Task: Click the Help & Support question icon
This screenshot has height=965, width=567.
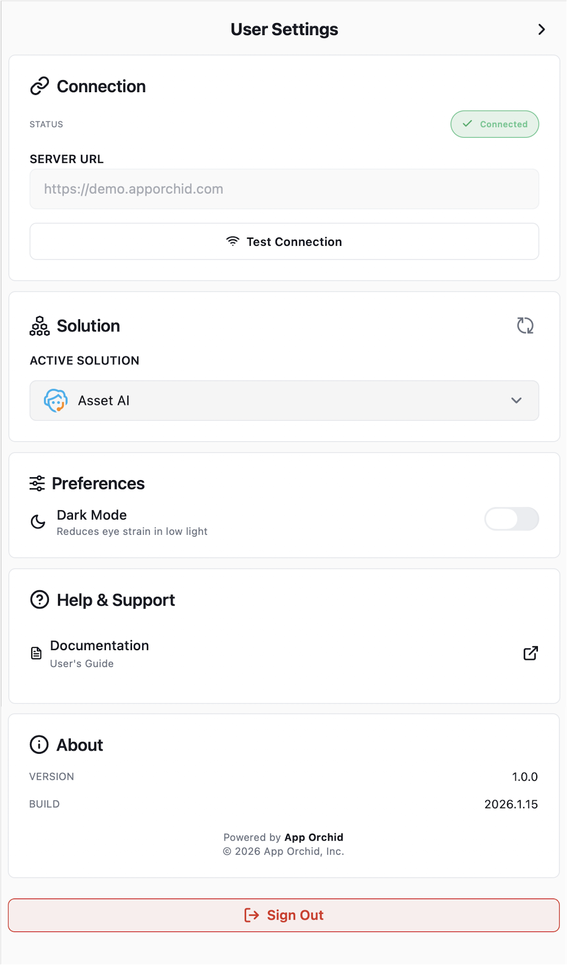Action: 40,600
